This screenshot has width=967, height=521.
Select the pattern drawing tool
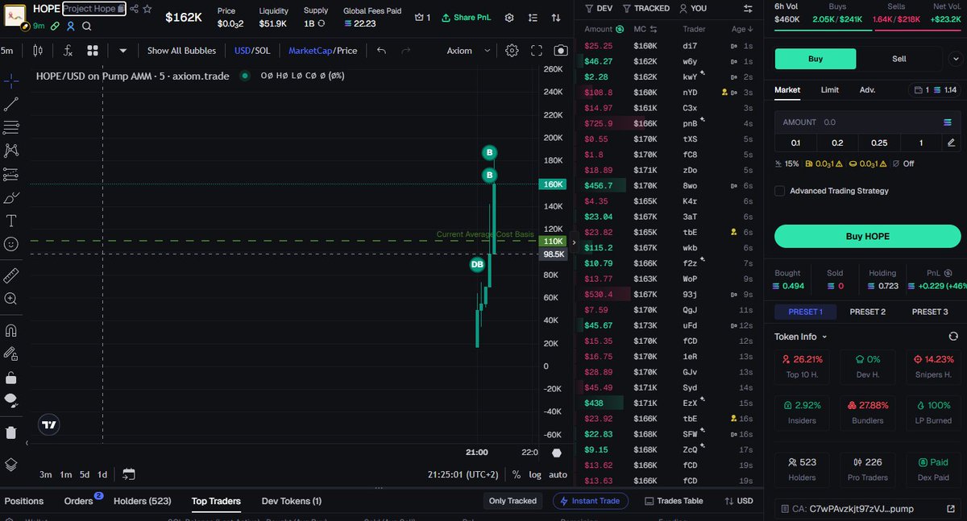tap(11, 151)
